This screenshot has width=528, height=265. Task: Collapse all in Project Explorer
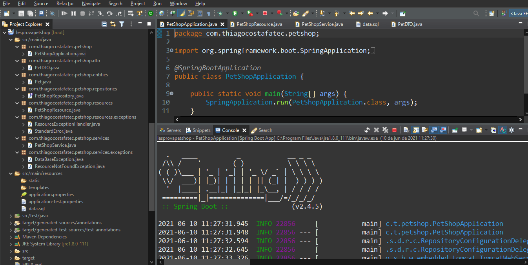click(x=104, y=24)
